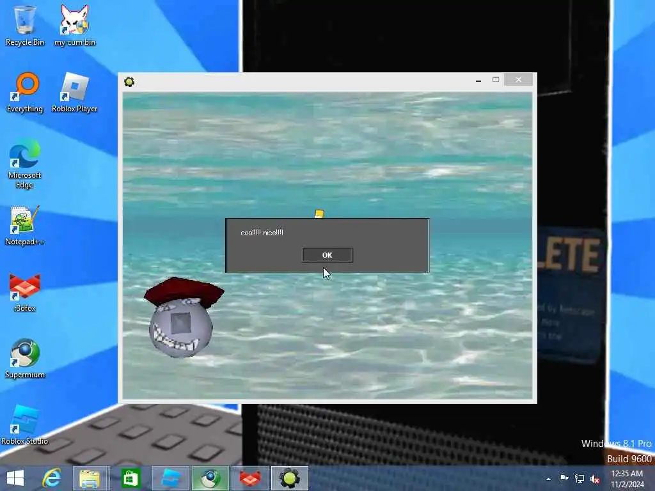Minimize the underwater game window
655x491 pixels.
click(478, 80)
